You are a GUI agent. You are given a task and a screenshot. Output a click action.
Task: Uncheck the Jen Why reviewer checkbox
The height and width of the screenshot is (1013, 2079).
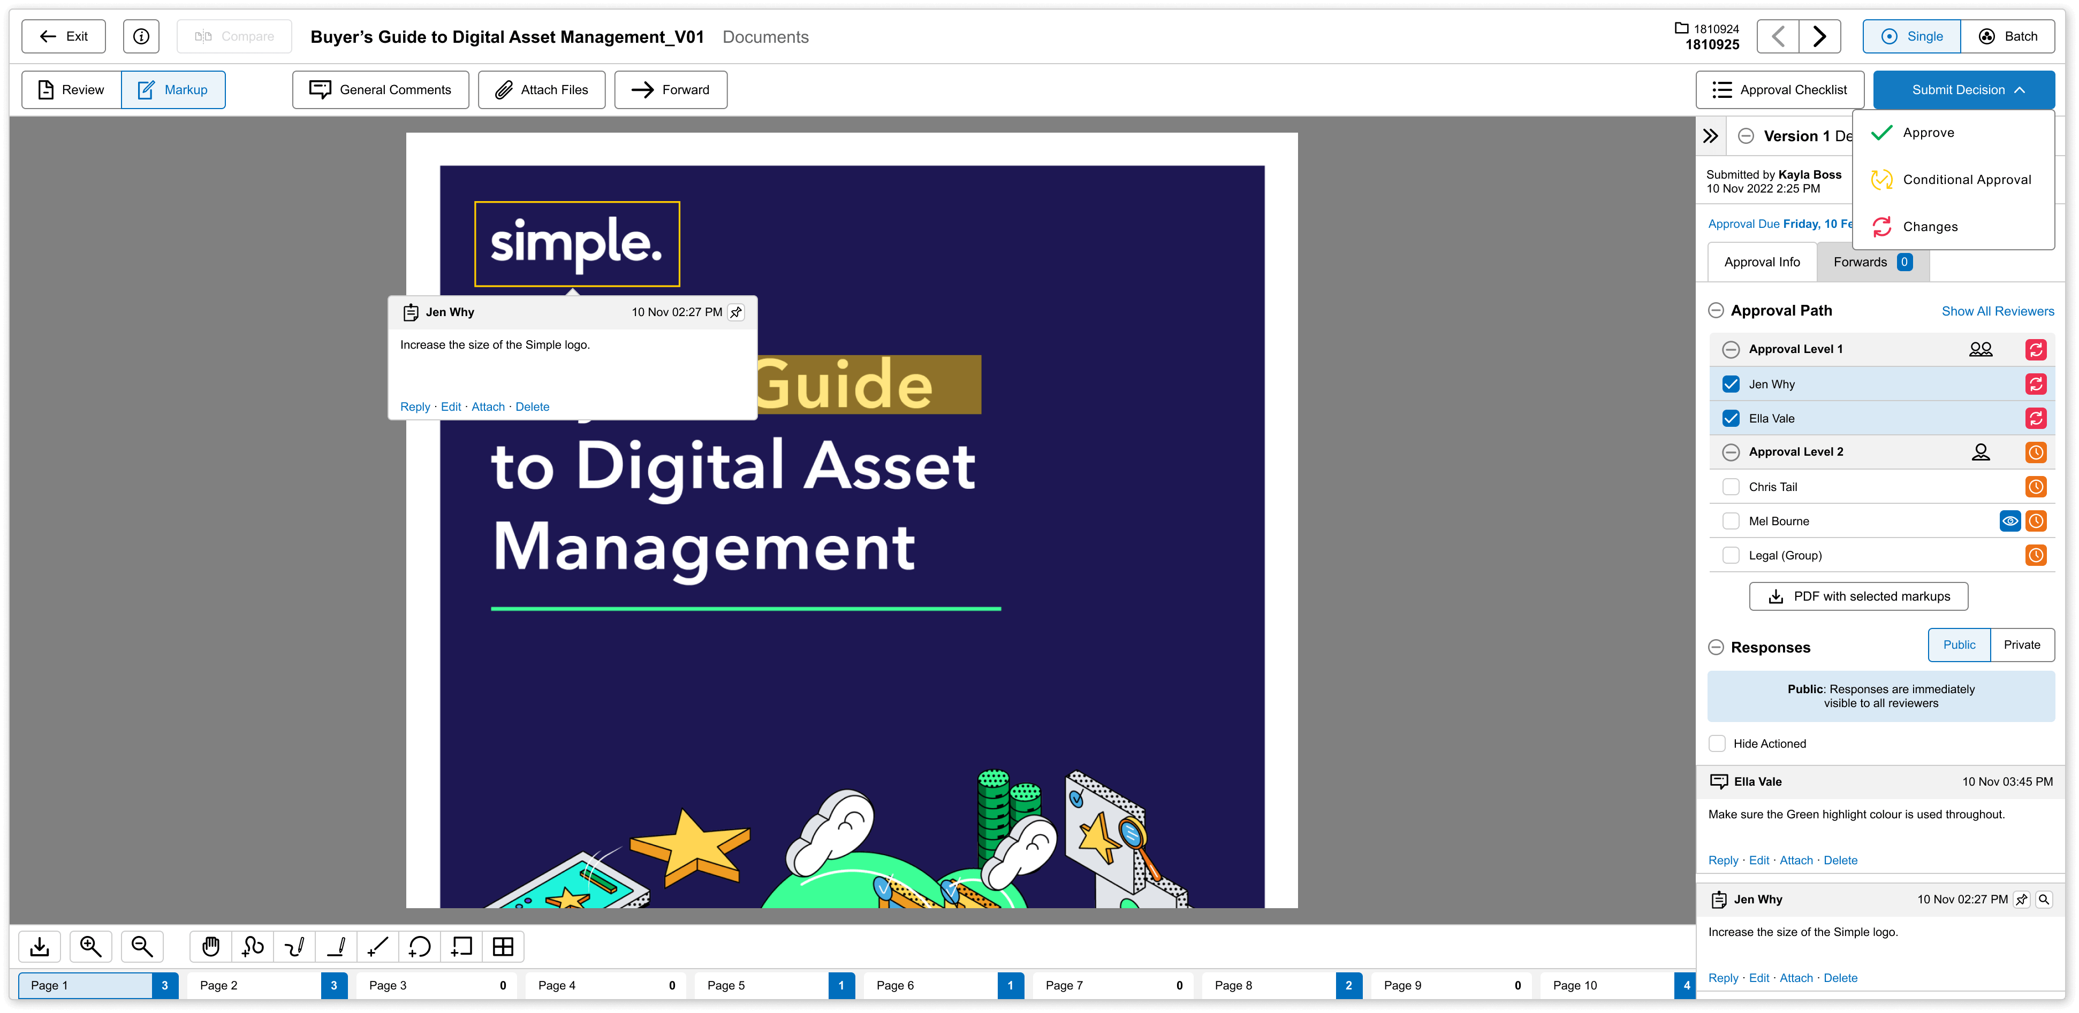(1731, 384)
